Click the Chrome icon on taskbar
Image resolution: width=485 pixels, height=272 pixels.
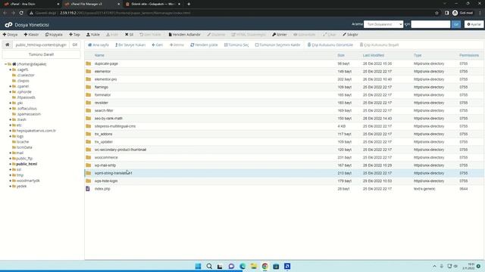(x=264, y=266)
